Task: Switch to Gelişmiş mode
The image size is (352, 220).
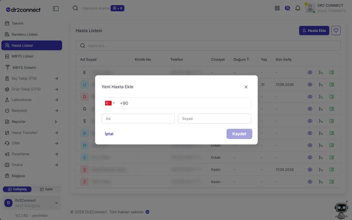Action: pos(17,189)
